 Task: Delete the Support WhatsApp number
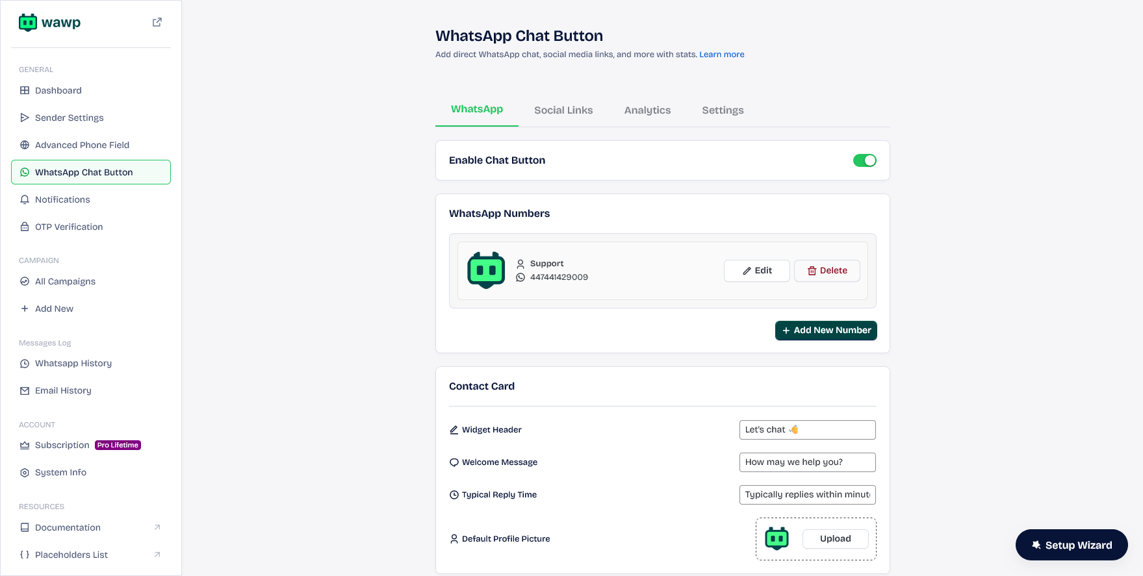pos(827,271)
